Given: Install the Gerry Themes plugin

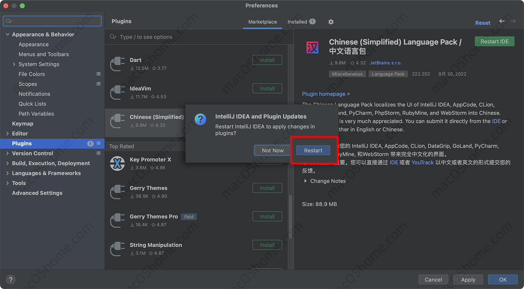Looking at the screenshot, I should coord(267,188).
